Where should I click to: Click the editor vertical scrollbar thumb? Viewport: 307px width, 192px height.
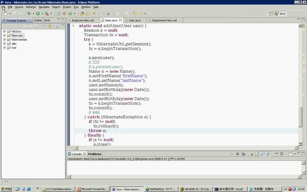pos(300,117)
